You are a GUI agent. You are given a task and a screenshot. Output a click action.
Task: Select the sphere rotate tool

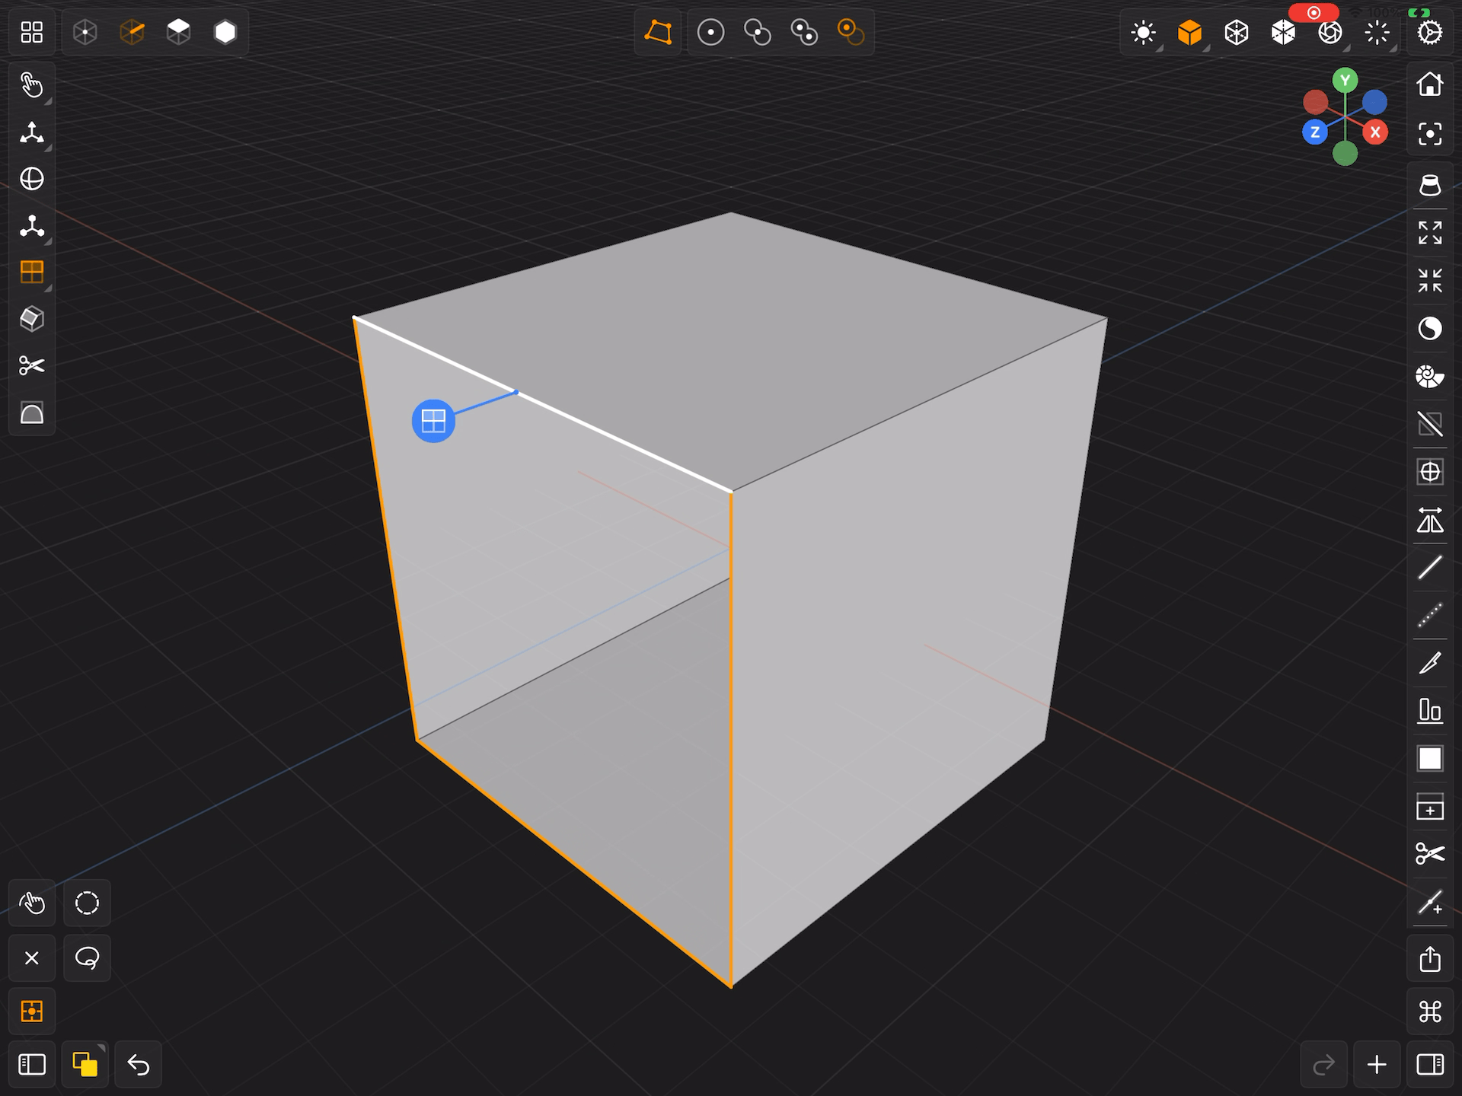coord(31,180)
